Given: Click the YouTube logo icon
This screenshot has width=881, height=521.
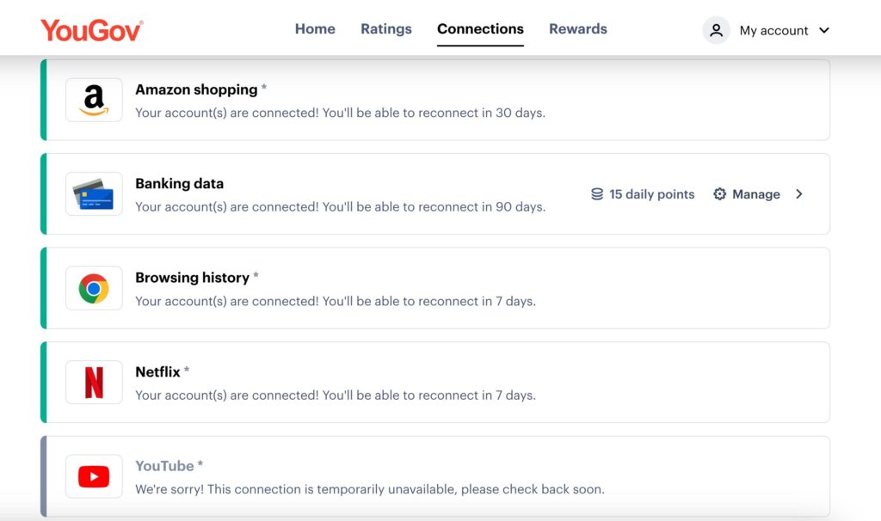Looking at the screenshot, I should pos(94,476).
